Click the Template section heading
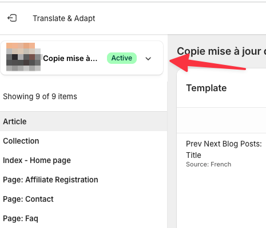This screenshot has height=228, width=266. pos(207,88)
